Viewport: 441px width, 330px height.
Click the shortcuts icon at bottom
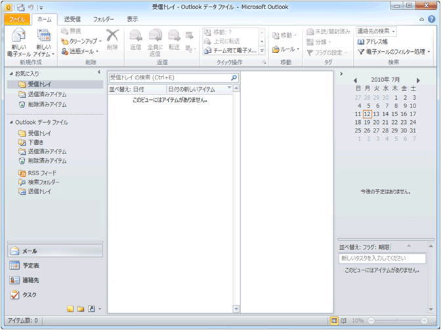(91, 309)
